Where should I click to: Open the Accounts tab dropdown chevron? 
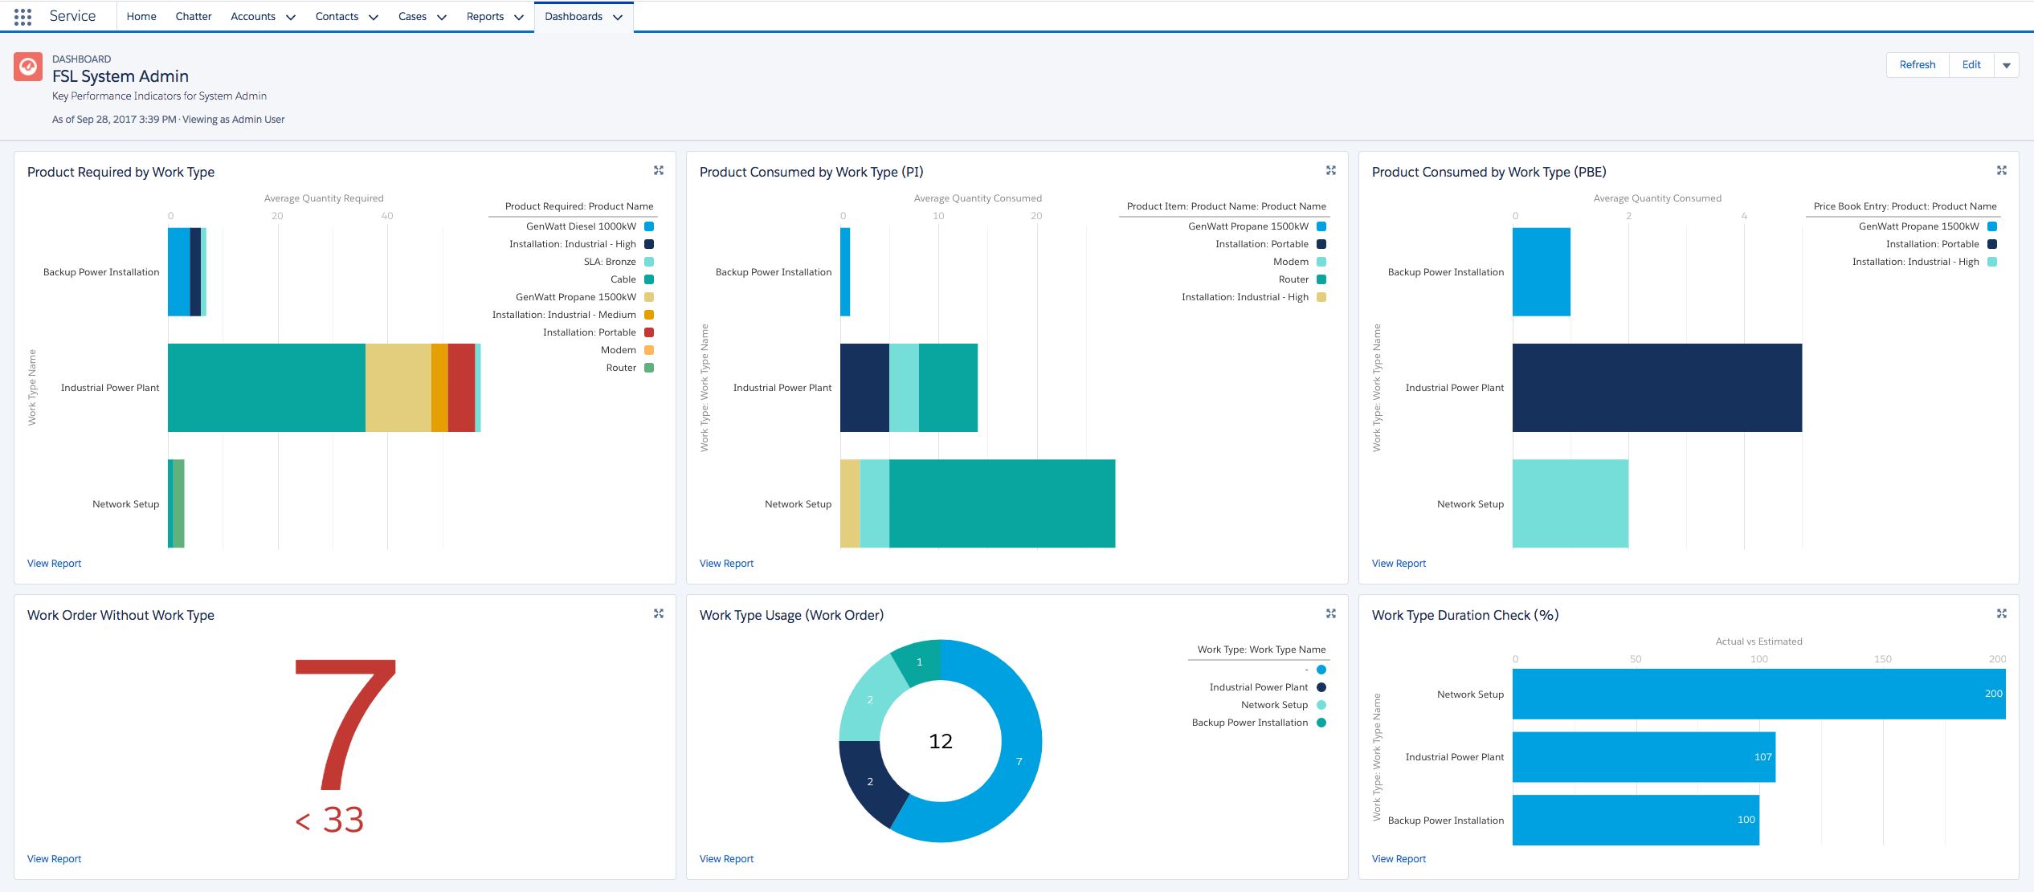[x=291, y=17]
